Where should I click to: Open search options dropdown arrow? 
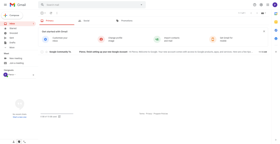click(141, 5)
